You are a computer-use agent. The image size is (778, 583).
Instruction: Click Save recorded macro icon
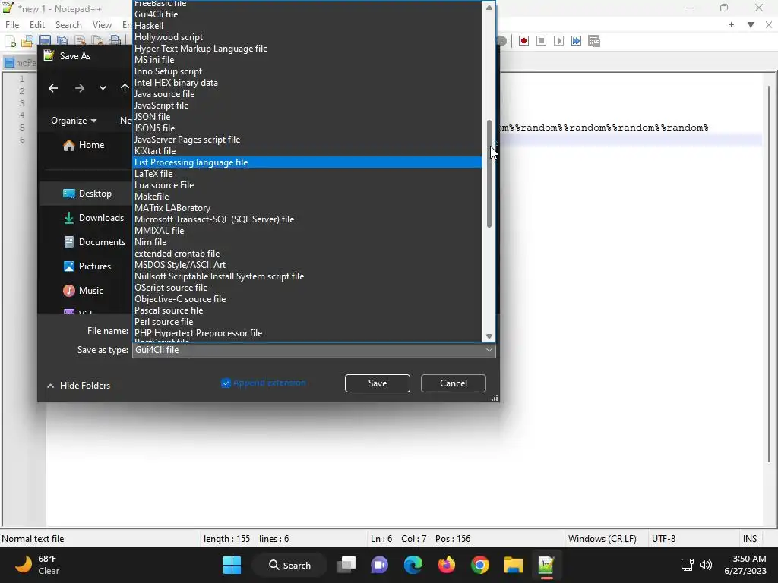(x=594, y=41)
